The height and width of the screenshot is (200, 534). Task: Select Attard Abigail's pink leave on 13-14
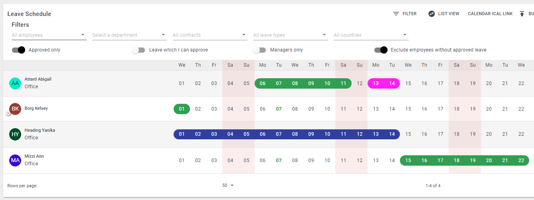click(384, 83)
